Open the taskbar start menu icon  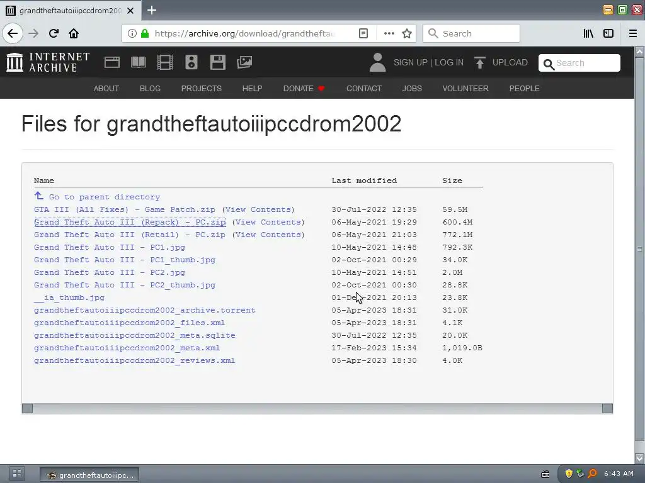17,474
